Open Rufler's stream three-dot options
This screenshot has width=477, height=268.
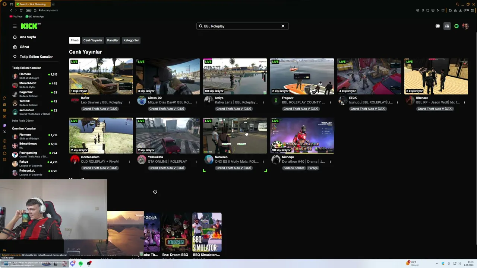pyautogui.click(x=129, y=102)
